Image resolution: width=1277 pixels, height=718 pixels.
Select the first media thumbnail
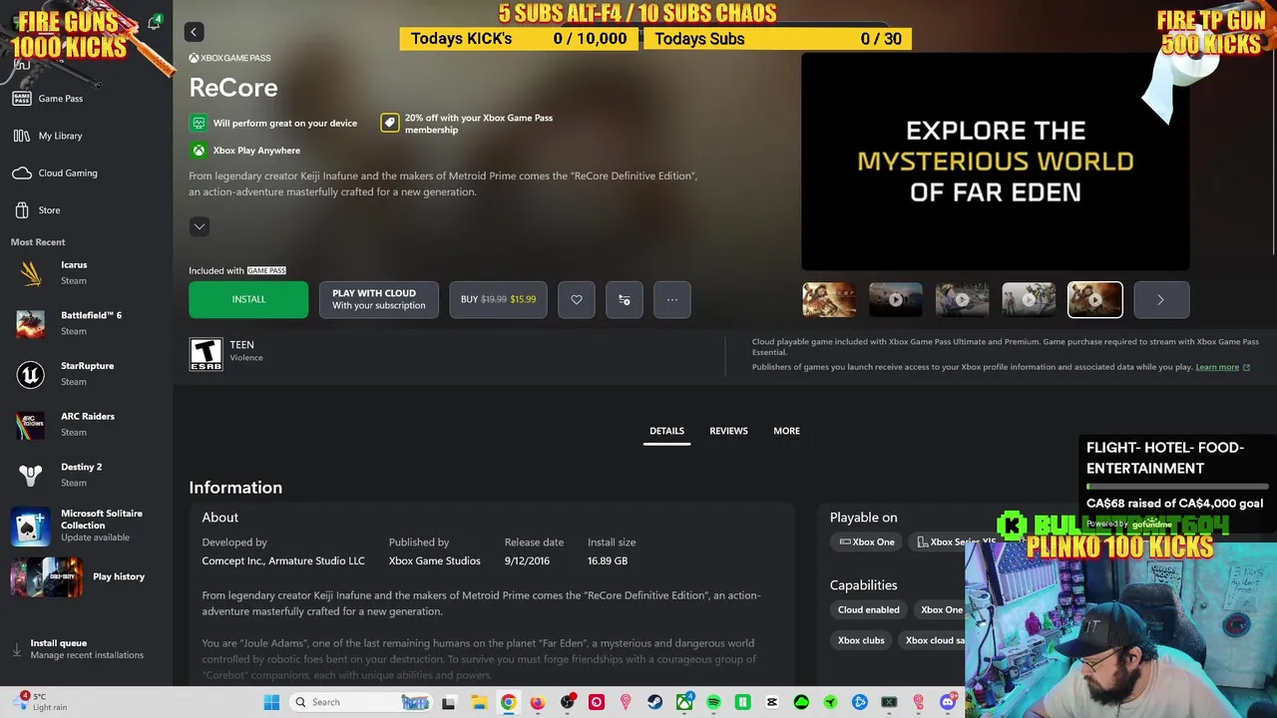(829, 299)
